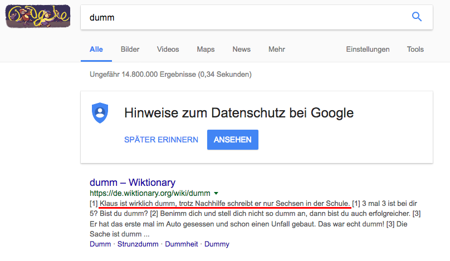Click the blue search magnifier icon
This screenshot has width=450, height=261.
(417, 17)
